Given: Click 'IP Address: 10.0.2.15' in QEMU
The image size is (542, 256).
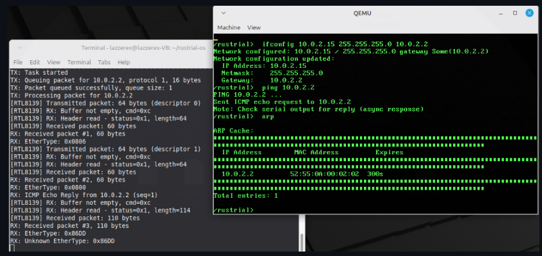Looking at the screenshot, I should (x=264, y=66).
